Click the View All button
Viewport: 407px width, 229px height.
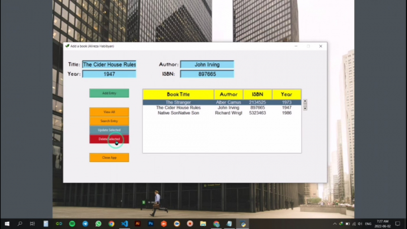coord(109,112)
